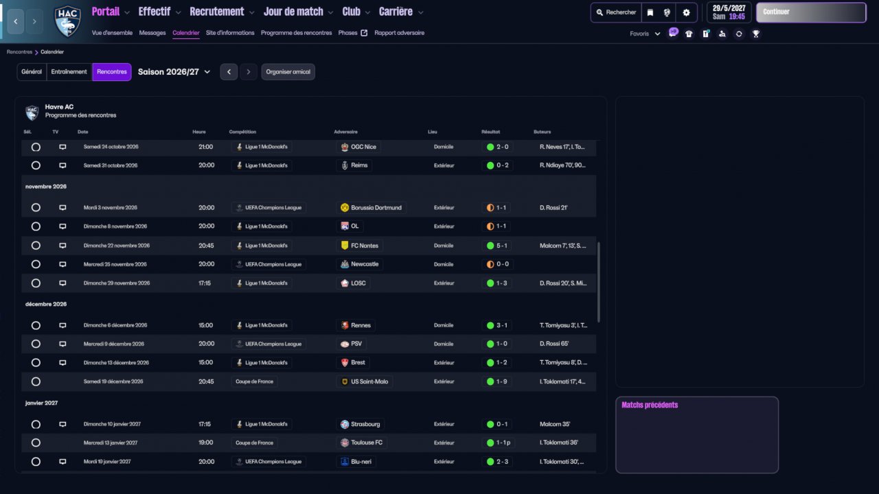Viewport: 879px width, 494px height.
Task: Select the radio button for US Saint-Malo match
Action: [36, 381]
